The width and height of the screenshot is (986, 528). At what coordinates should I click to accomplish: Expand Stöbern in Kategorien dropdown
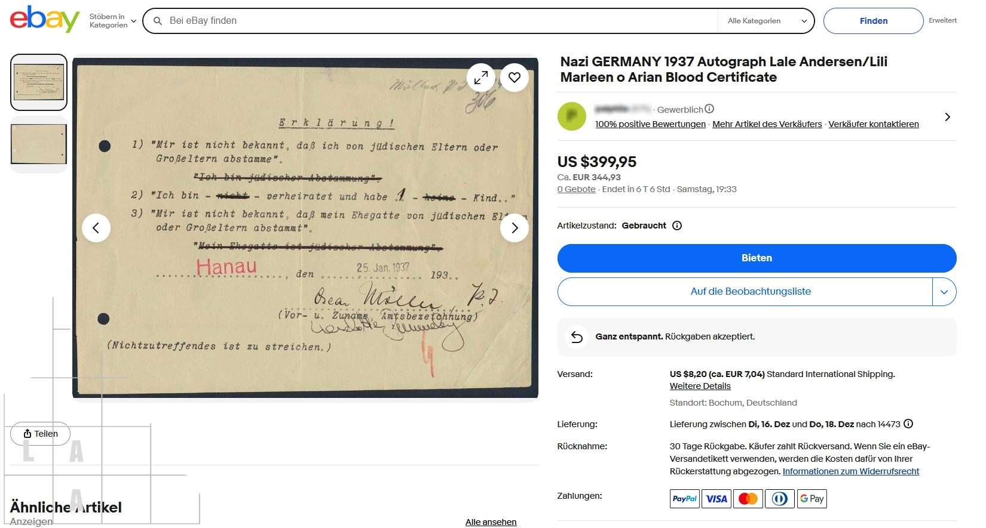[113, 21]
